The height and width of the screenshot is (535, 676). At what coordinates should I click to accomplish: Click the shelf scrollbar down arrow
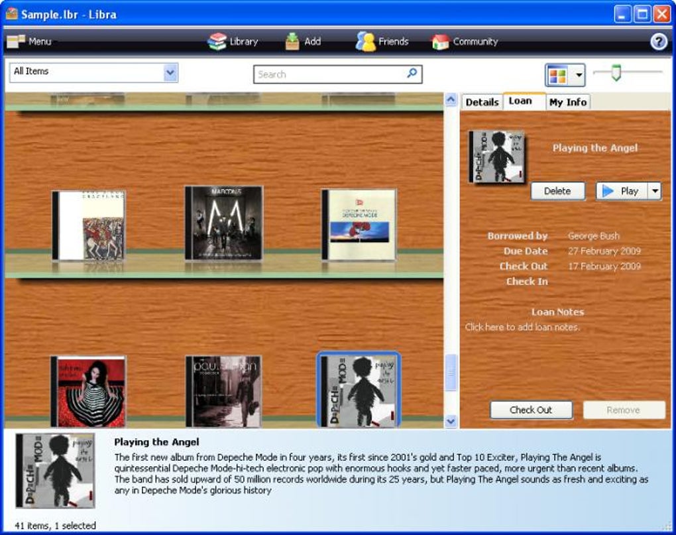[451, 421]
